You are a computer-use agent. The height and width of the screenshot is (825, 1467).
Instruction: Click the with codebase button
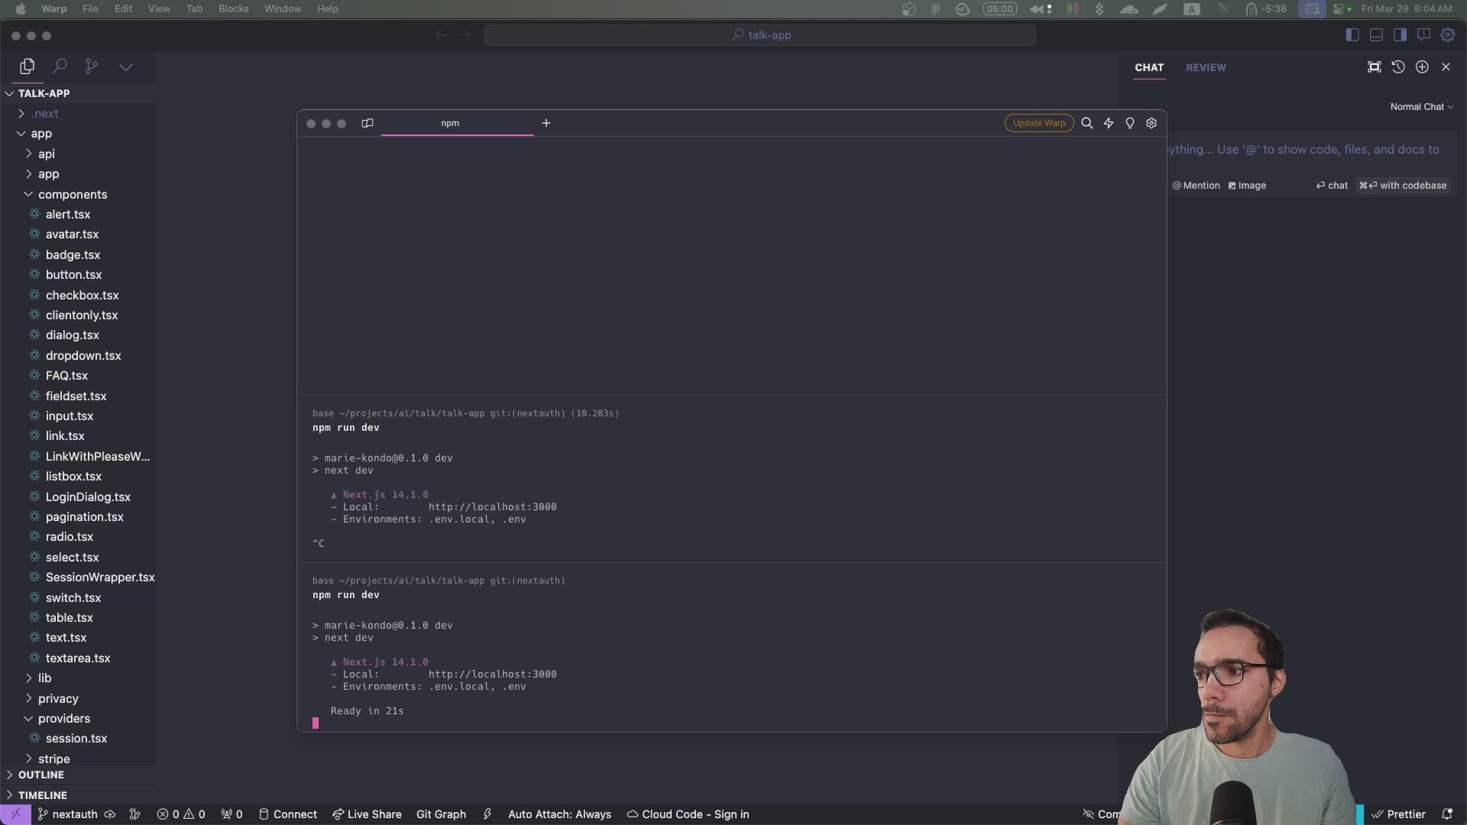[1403, 186]
